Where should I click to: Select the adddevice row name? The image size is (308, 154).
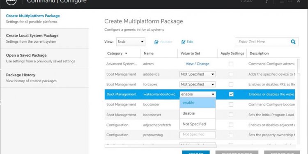(152, 74)
